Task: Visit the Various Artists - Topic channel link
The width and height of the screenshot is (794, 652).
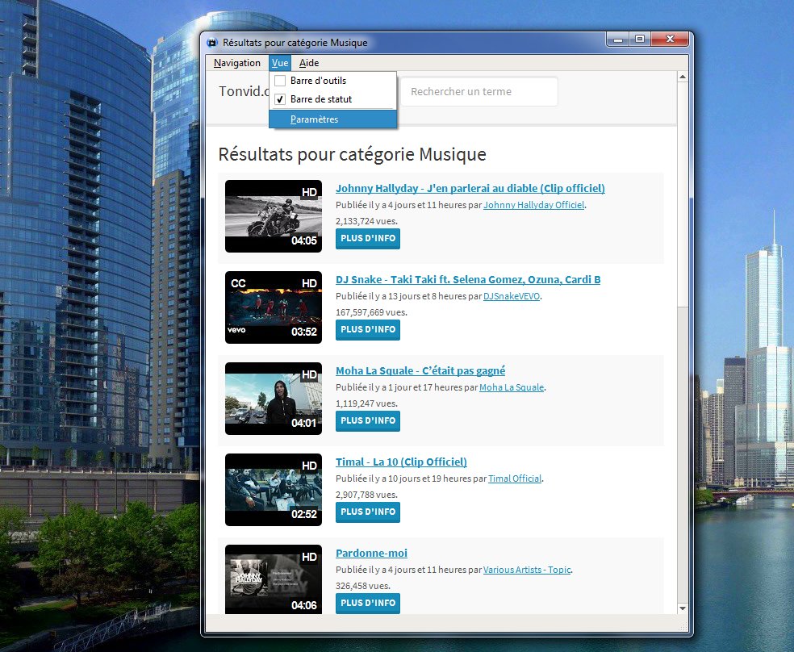Action: 527,570
